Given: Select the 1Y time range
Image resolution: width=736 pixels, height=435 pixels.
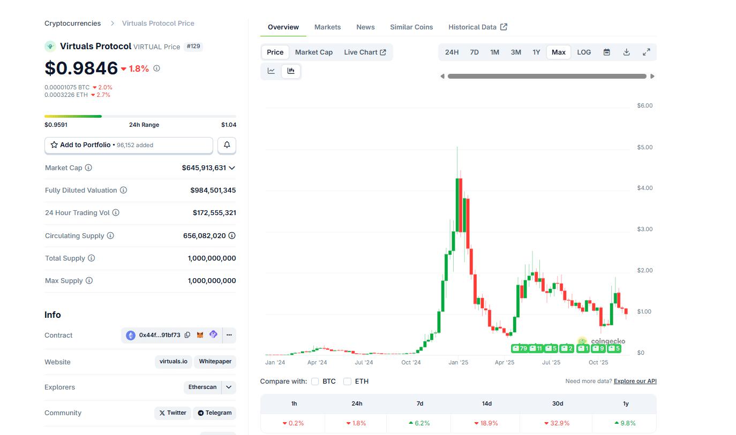Looking at the screenshot, I should 536,52.
